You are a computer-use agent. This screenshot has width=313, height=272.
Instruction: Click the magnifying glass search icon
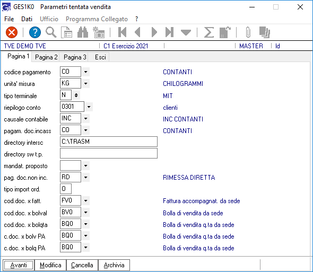[x=51, y=32]
